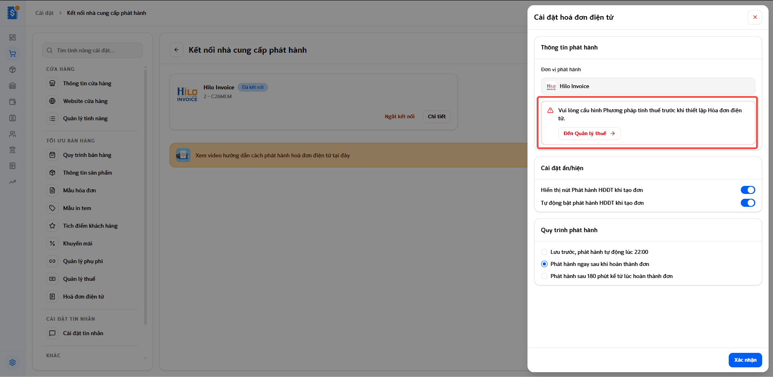Follow the Đến Quản lý thuế link
The width and height of the screenshot is (773, 377).
589,134
